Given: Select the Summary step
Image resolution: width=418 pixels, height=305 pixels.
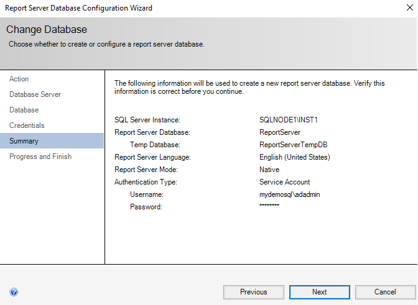Looking at the screenshot, I should [24, 141].
